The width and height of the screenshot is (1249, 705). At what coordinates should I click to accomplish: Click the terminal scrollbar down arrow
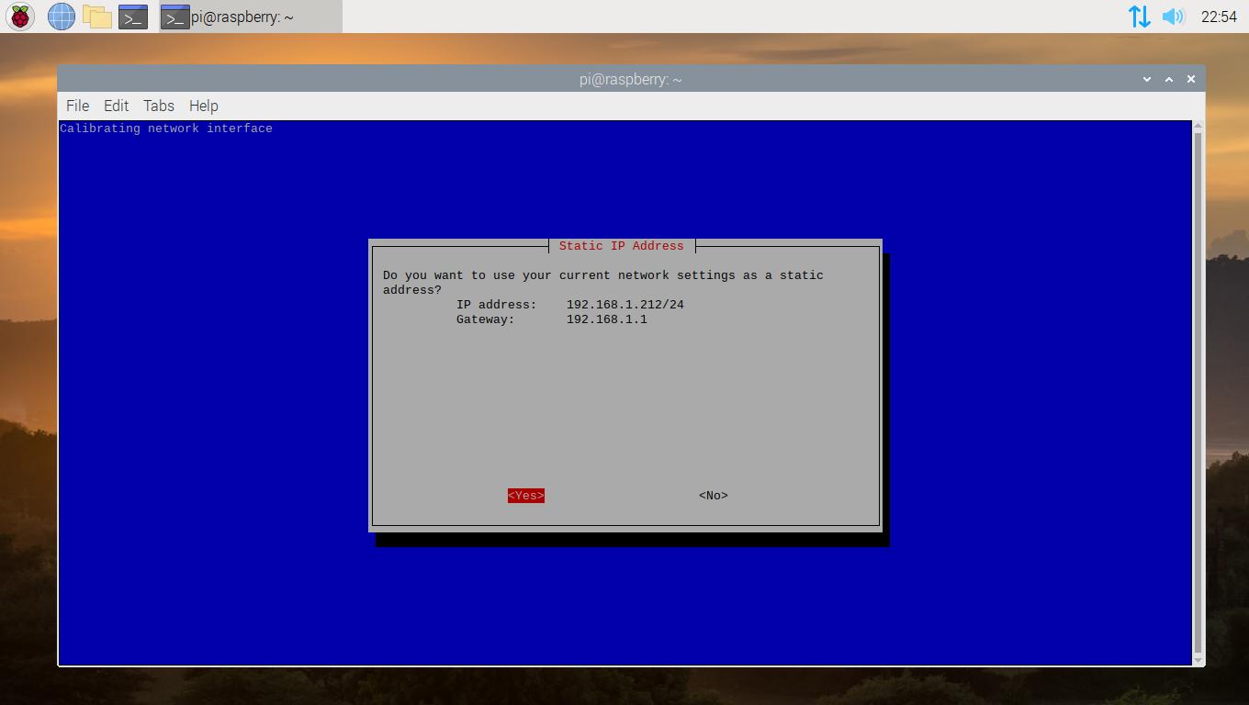pos(1198,659)
